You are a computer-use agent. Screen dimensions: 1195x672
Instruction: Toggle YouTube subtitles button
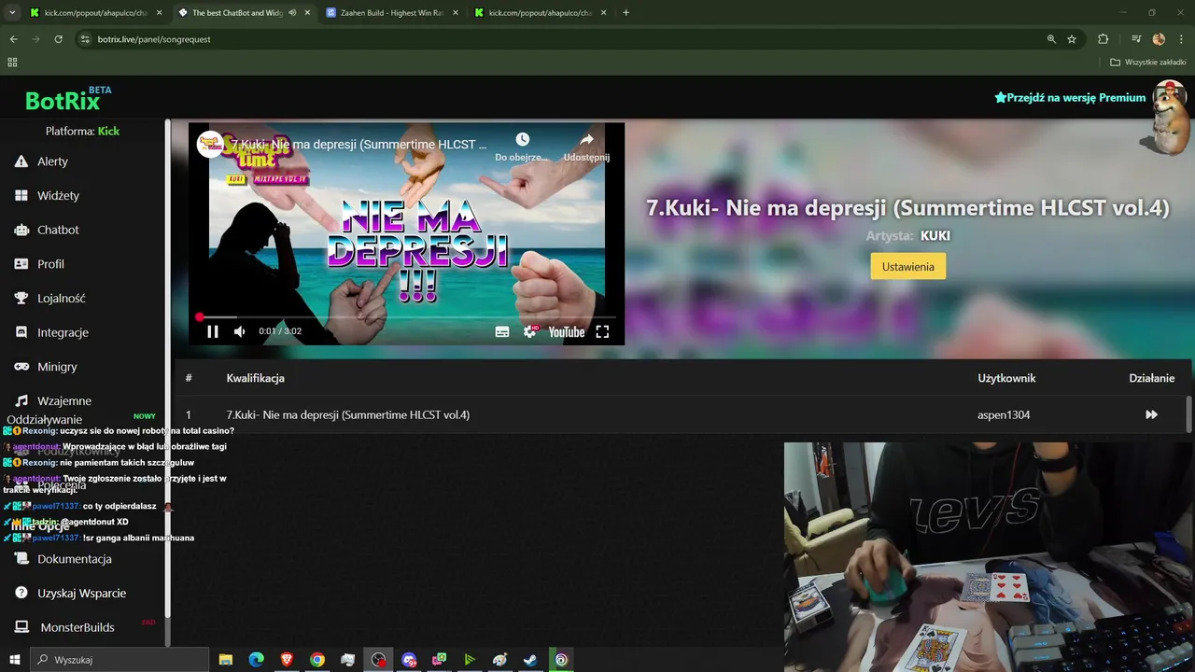(x=502, y=331)
